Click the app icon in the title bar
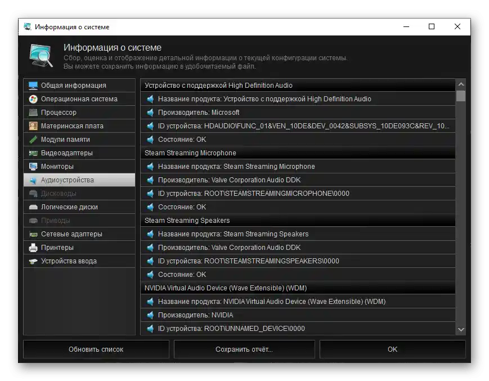The height and width of the screenshot is (381, 489). click(x=28, y=27)
